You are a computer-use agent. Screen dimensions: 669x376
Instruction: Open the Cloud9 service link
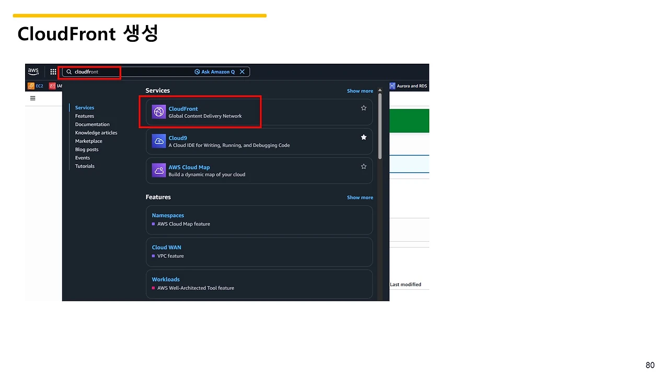click(x=178, y=138)
